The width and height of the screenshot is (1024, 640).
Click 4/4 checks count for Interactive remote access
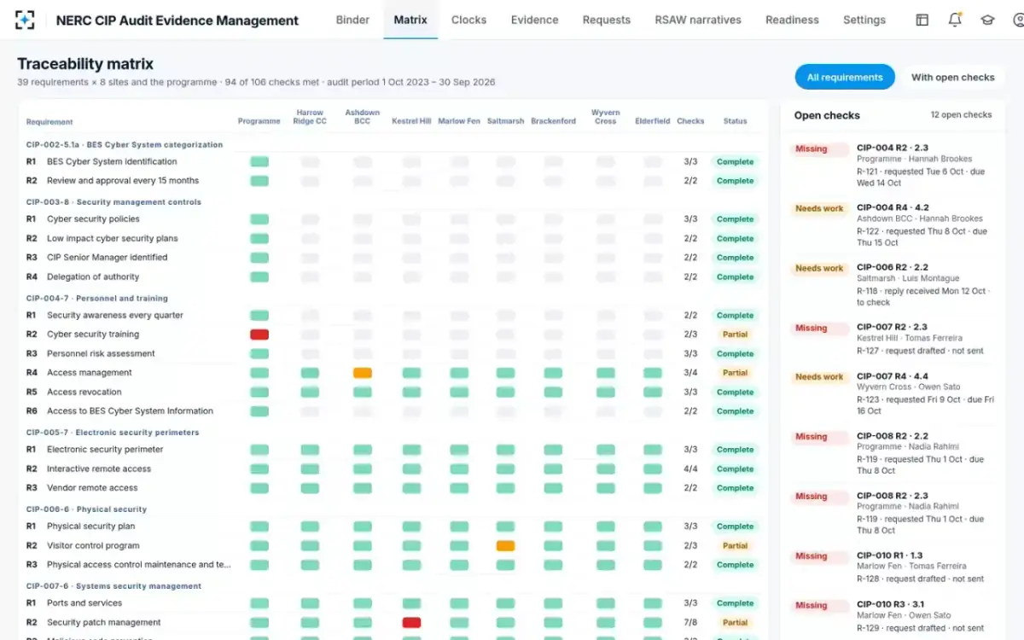click(x=690, y=468)
